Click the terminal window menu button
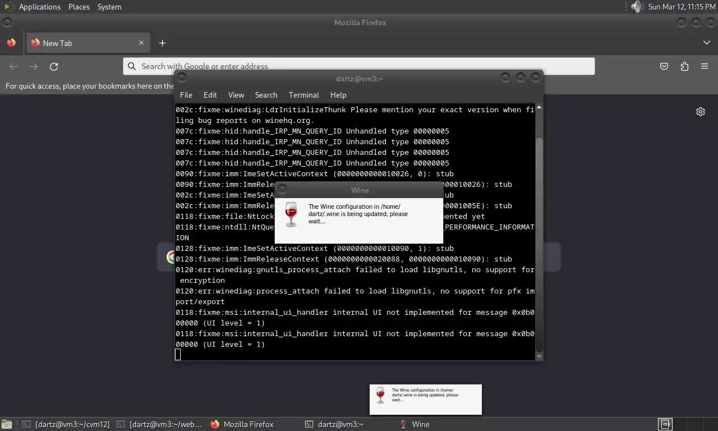 point(182,78)
